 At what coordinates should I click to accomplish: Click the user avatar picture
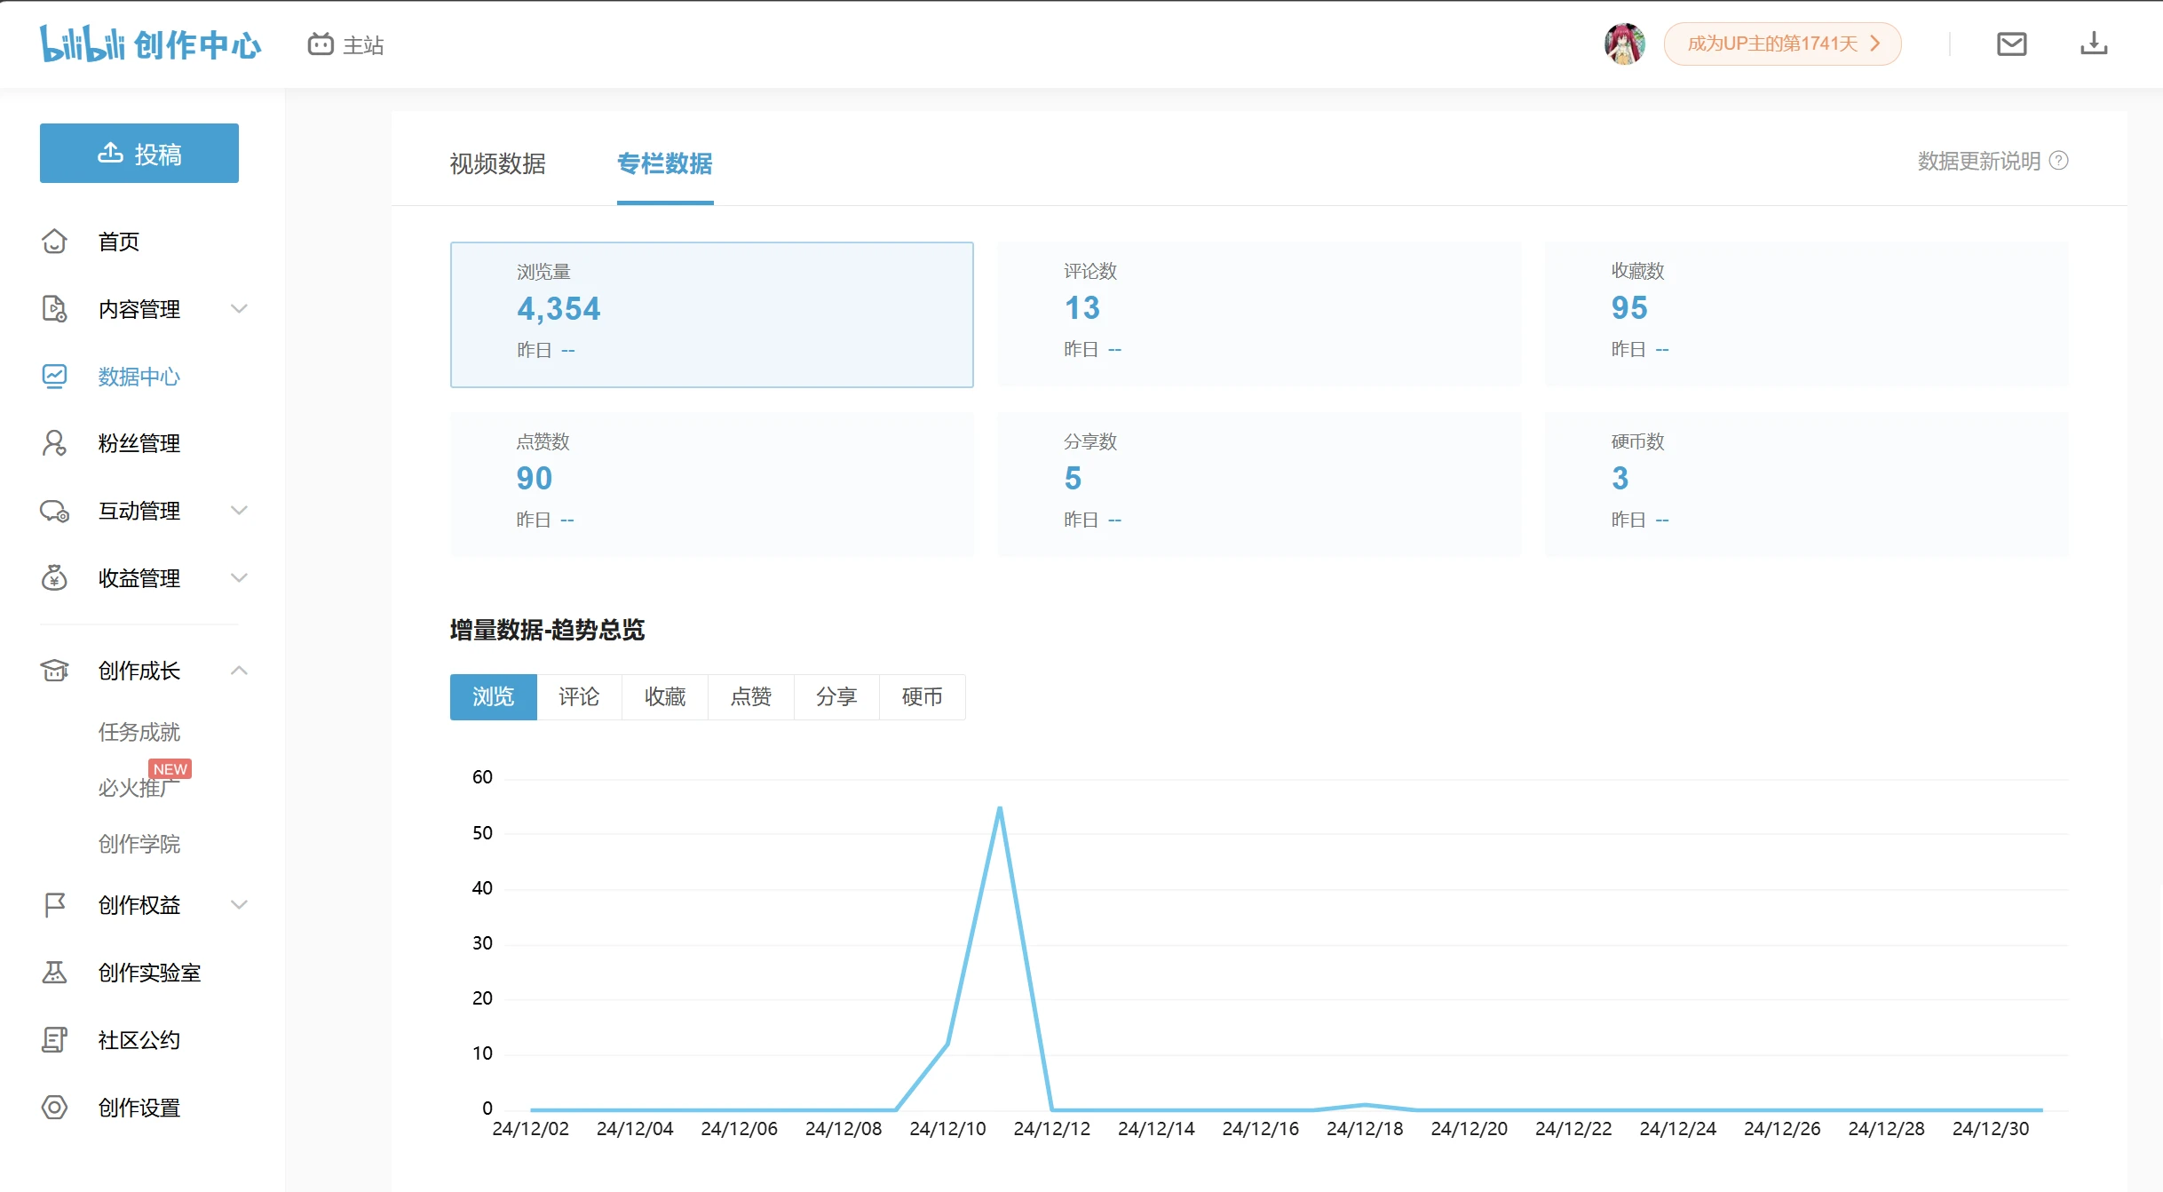click(x=1624, y=44)
